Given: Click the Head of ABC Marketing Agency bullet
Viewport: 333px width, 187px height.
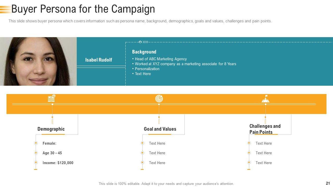Looking at the screenshot, I should [x=161, y=59].
